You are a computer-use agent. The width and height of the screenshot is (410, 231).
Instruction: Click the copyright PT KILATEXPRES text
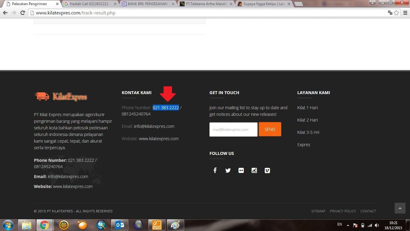pos(73,211)
